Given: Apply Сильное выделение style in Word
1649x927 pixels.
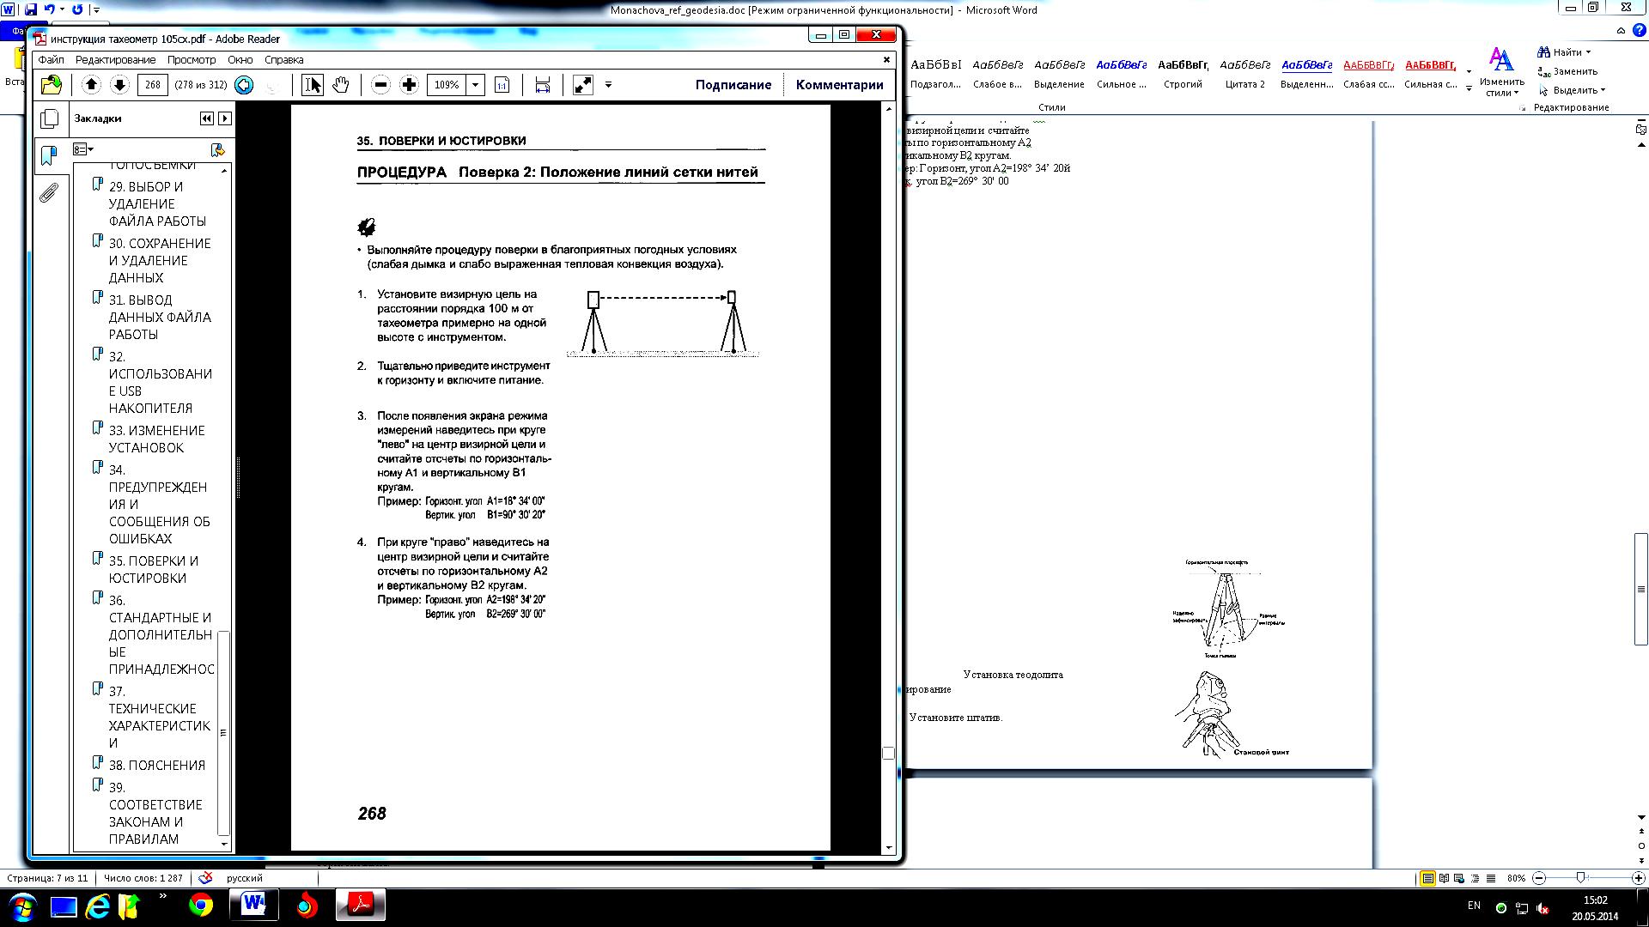Looking at the screenshot, I should (1121, 73).
